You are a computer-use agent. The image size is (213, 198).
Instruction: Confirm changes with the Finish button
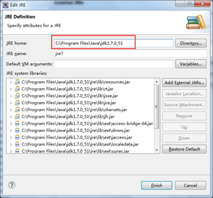157,186
